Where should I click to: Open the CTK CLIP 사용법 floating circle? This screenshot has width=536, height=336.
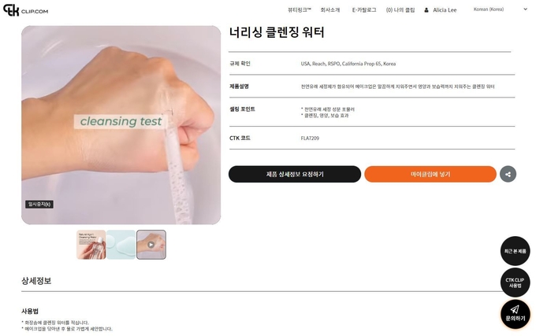point(516,282)
